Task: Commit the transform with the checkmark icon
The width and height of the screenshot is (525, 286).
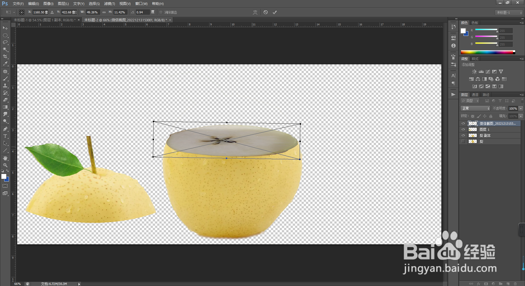Action: click(x=275, y=12)
